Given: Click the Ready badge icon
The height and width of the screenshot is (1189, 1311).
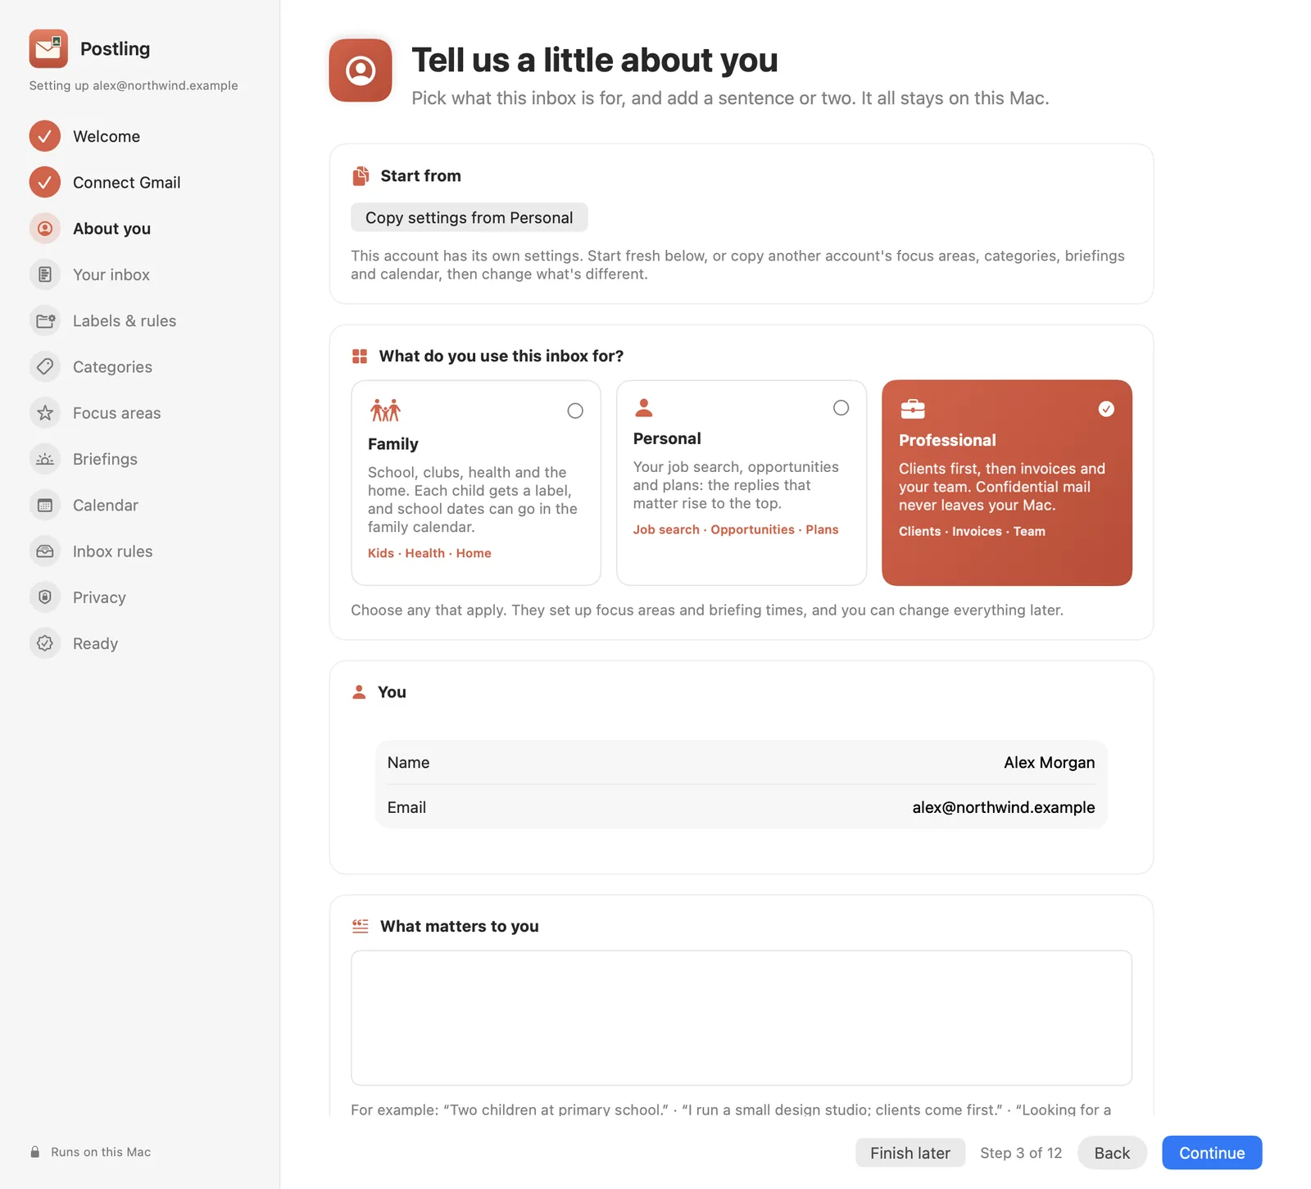Looking at the screenshot, I should pyautogui.click(x=45, y=643).
